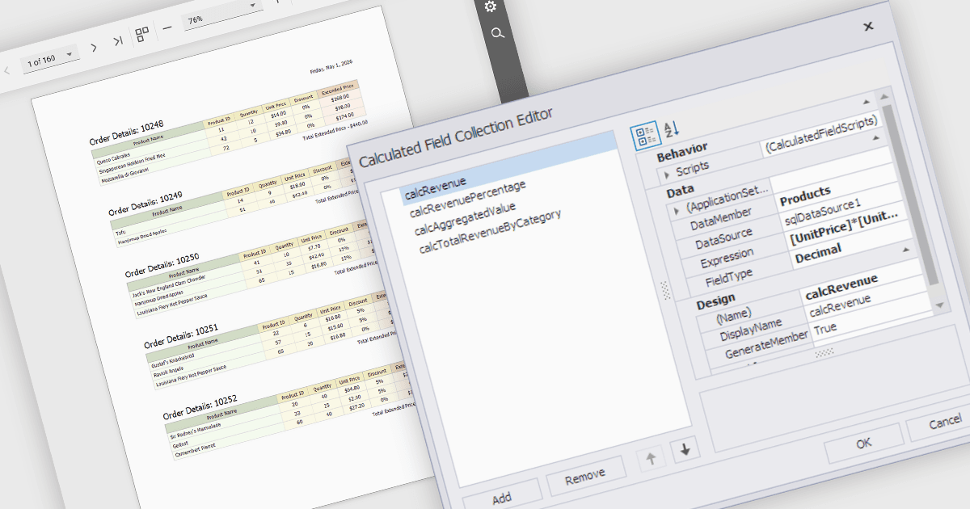Edit the DataSource value sqlDataSource1
Viewport: 970px width, 509px height.
[824, 214]
